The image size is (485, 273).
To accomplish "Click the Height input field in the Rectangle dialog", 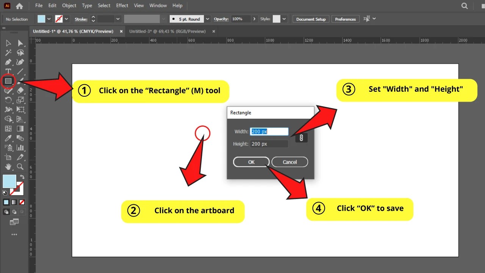I will (x=269, y=144).
